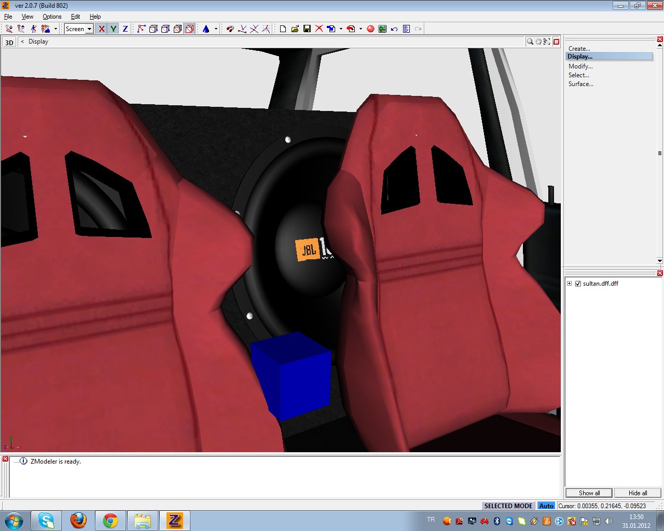Click the Open file folder icon
This screenshot has width=664, height=531.
295,29
